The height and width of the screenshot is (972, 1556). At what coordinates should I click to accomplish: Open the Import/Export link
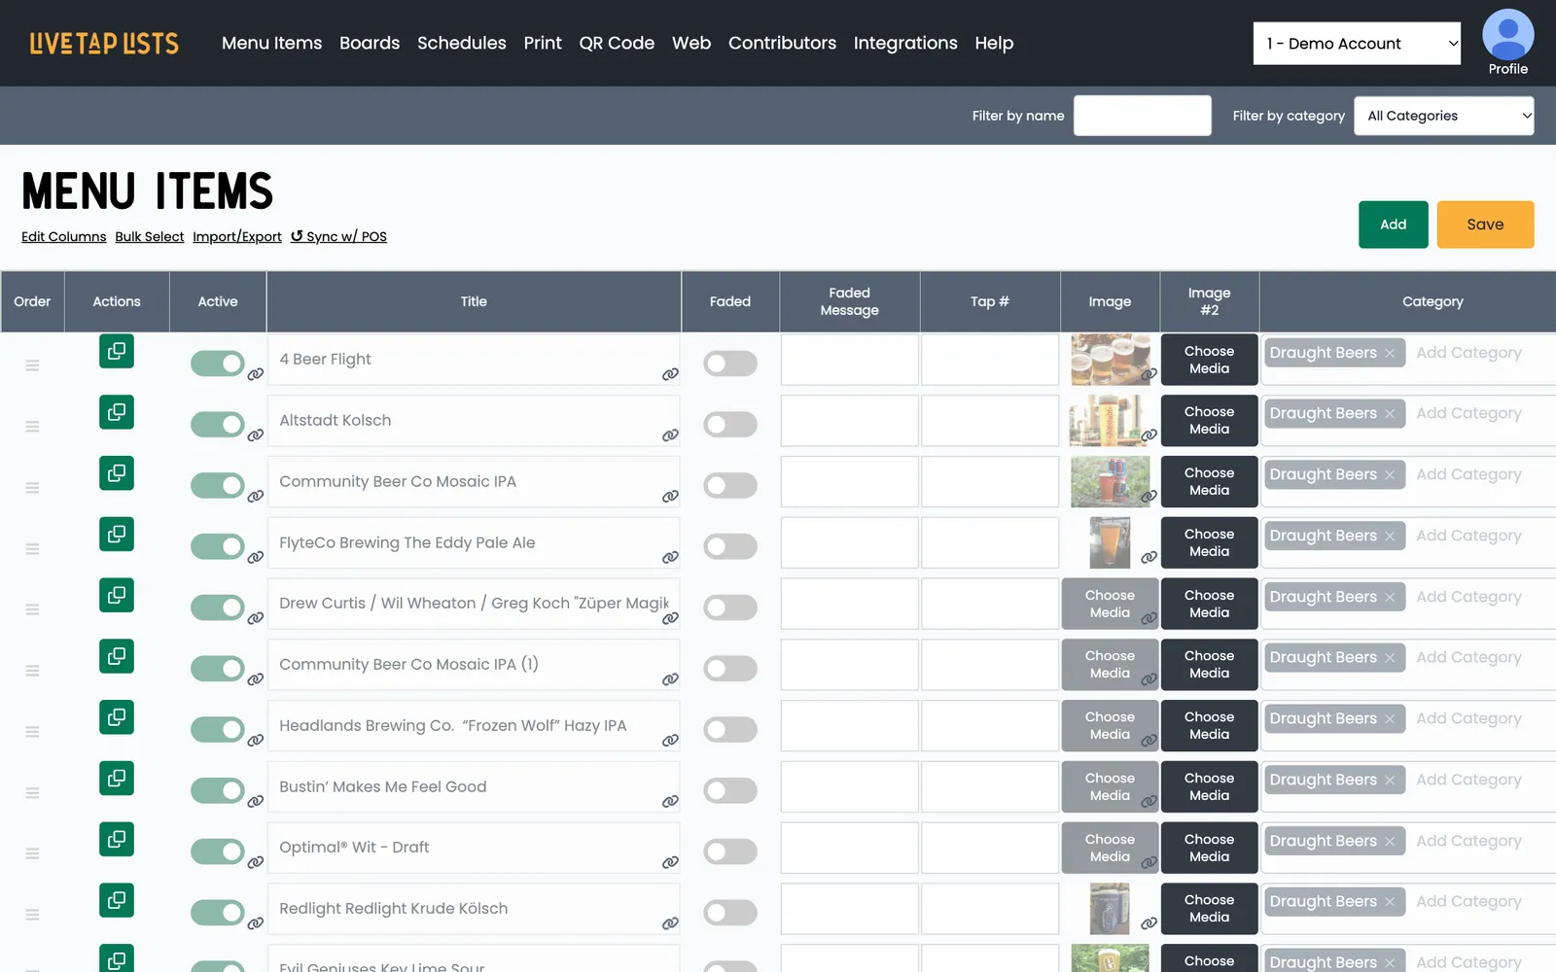click(x=237, y=236)
